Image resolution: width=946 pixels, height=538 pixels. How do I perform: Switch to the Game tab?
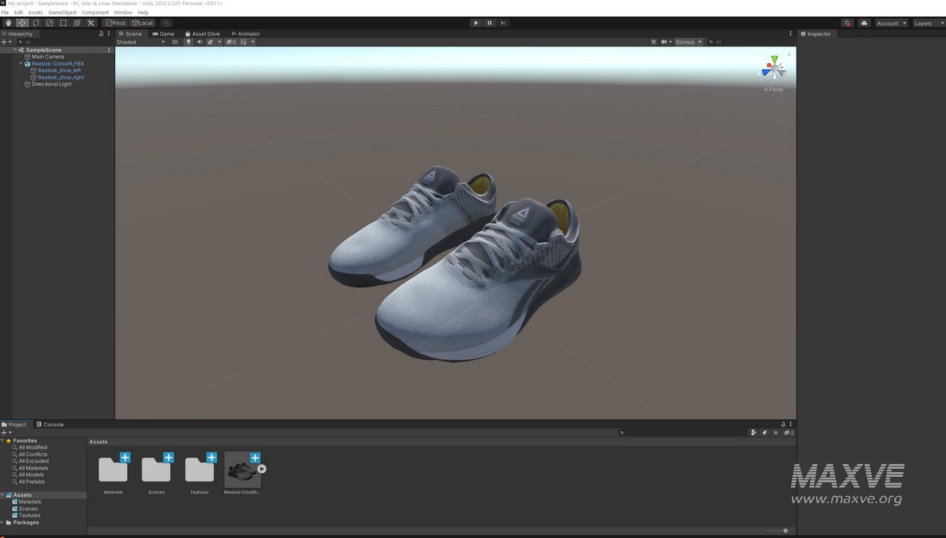163,34
